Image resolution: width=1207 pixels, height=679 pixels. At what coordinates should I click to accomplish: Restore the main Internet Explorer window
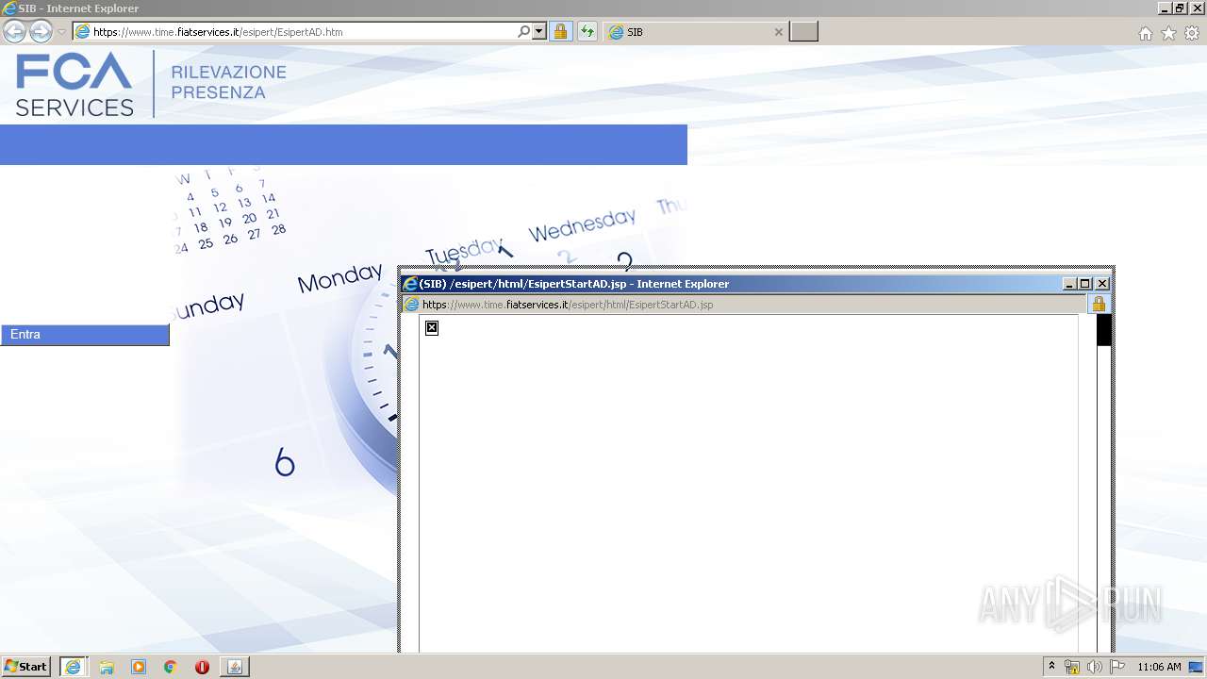(1180, 8)
